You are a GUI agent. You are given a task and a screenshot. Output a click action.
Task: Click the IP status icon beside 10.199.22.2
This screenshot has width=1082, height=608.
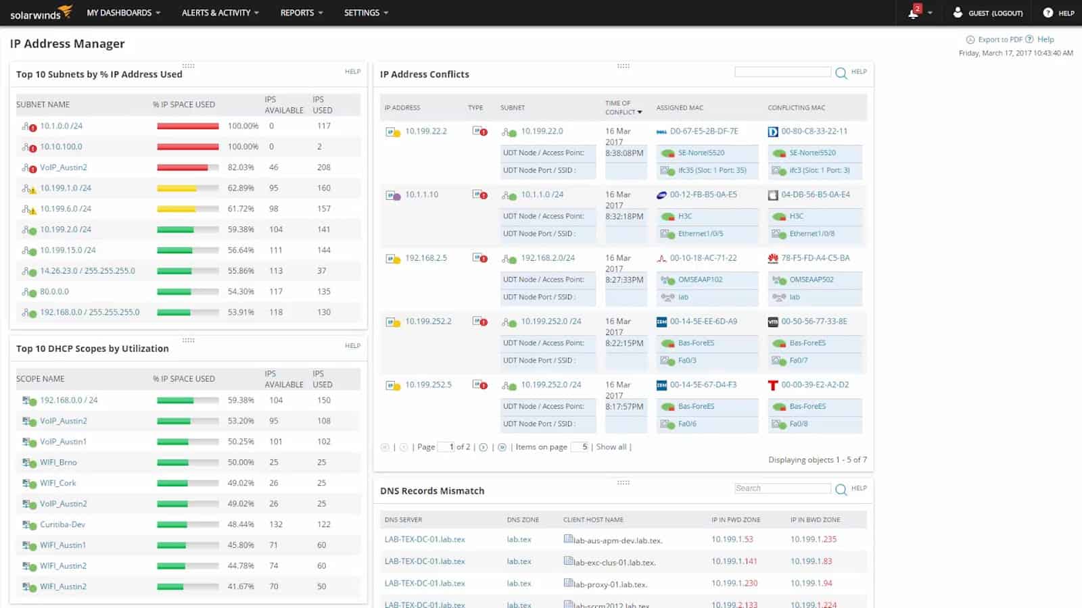[392, 132]
